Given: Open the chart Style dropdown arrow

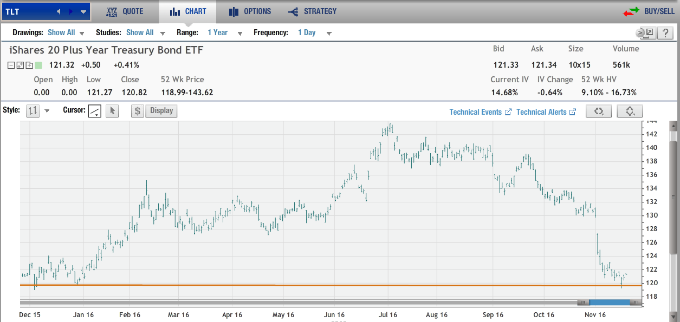Looking at the screenshot, I should [47, 111].
